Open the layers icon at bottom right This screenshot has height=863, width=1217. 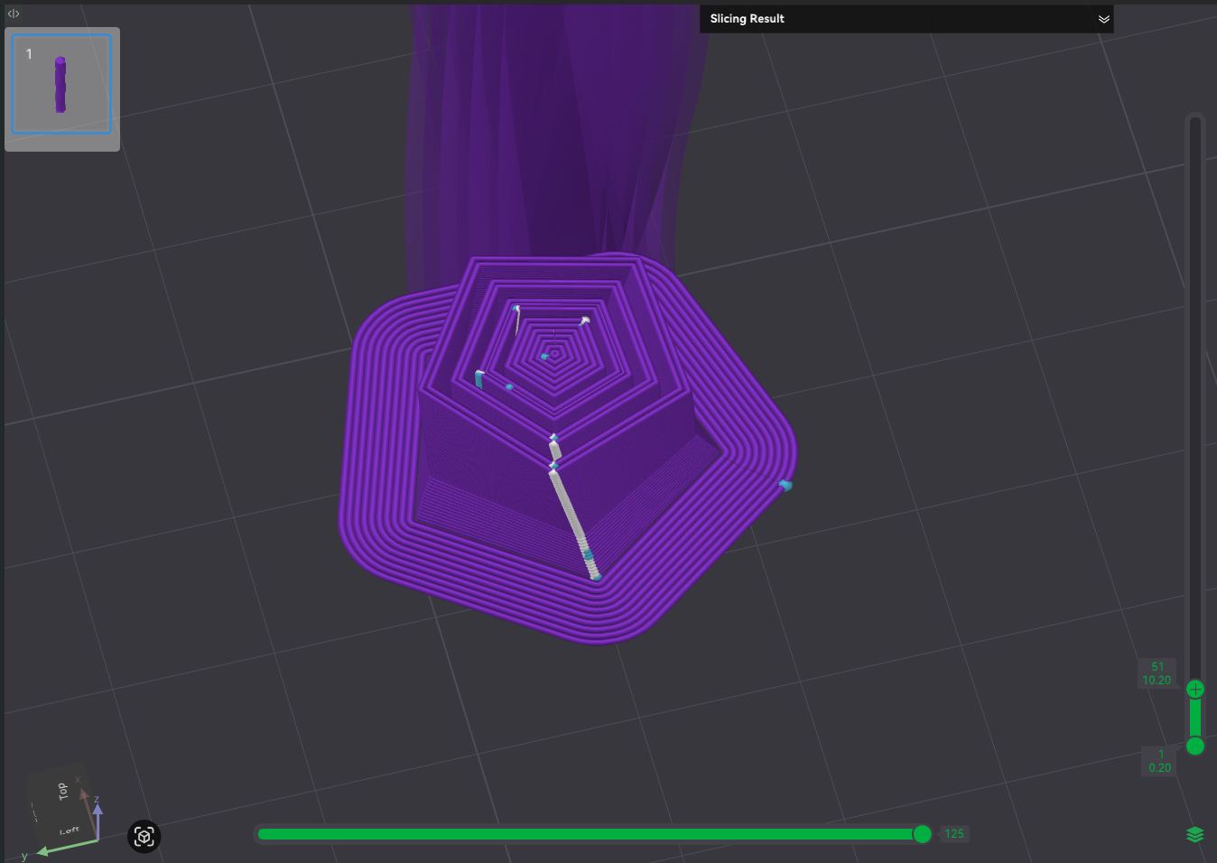tap(1194, 834)
